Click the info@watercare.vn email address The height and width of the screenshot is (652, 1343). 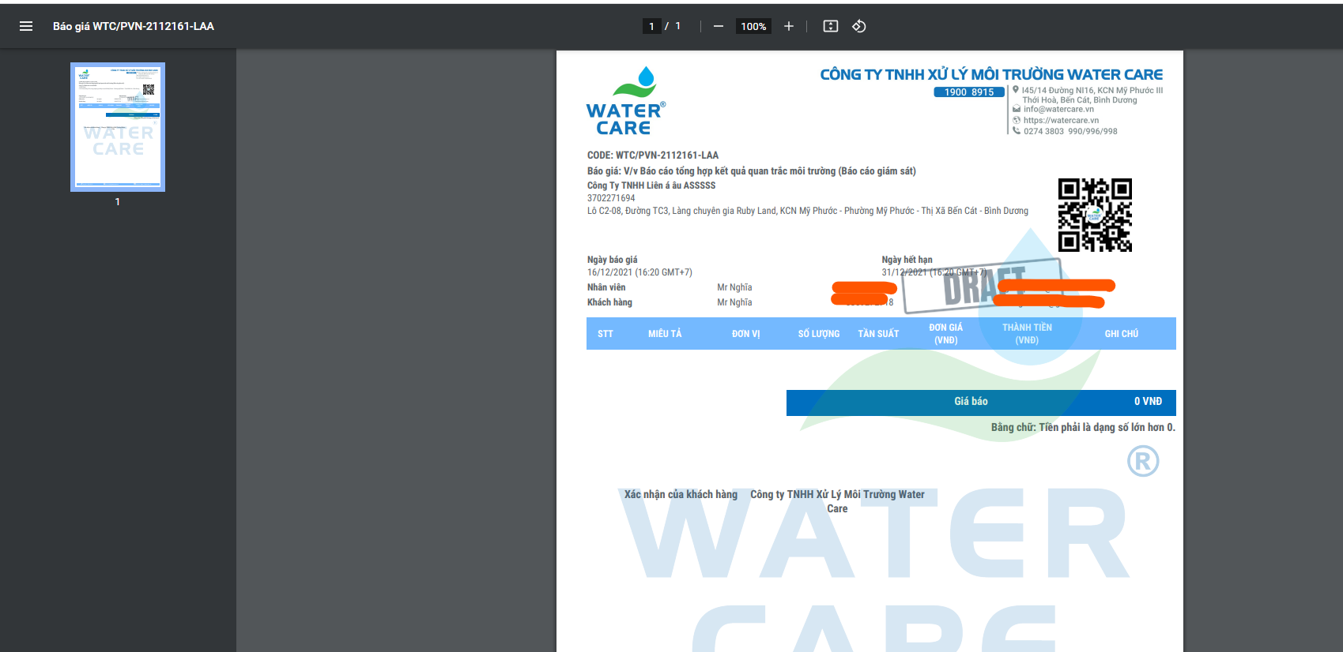pyautogui.click(x=1058, y=109)
